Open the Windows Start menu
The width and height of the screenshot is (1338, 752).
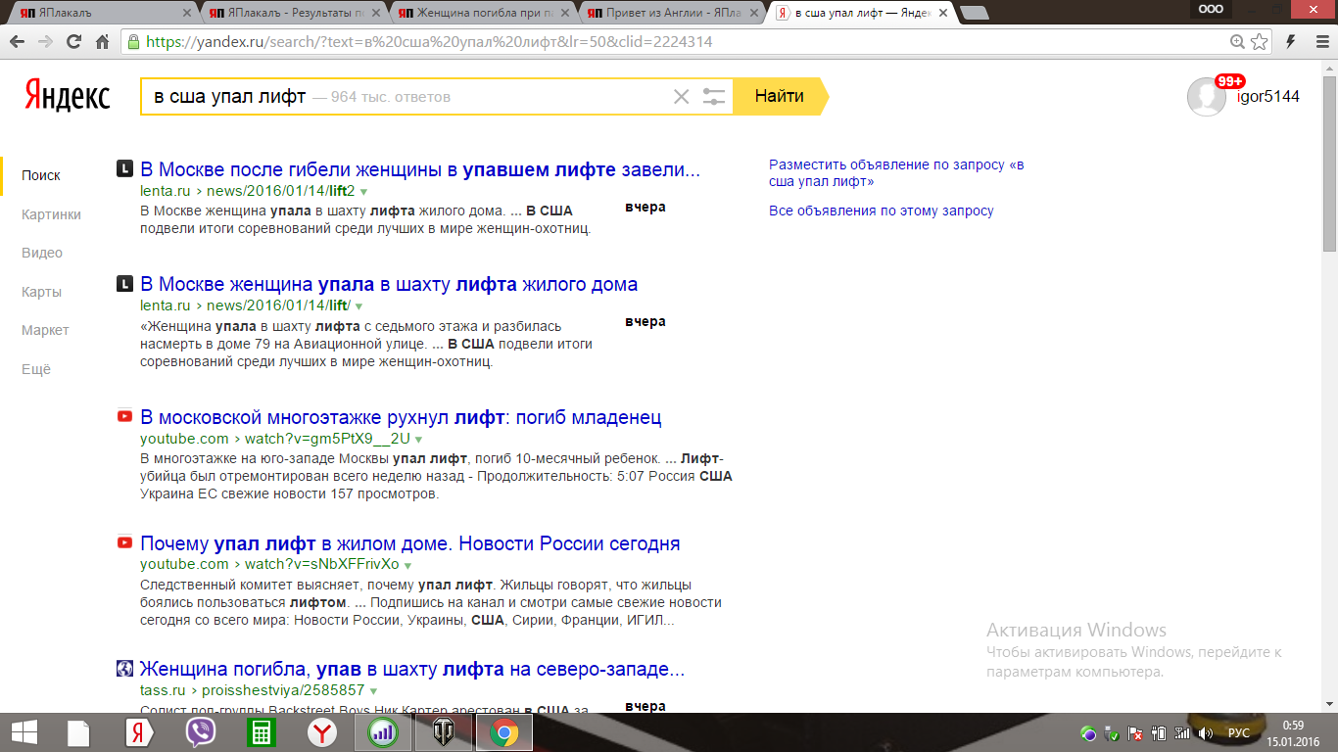[24, 732]
